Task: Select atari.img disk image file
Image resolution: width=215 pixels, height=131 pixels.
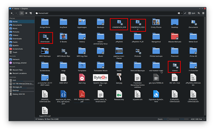Action: coord(82,79)
